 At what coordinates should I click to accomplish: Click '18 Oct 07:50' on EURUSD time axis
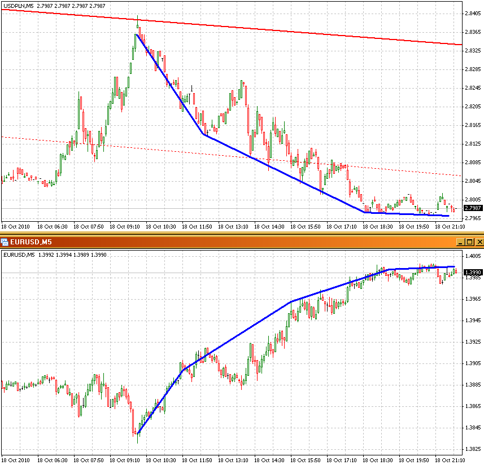(89, 460)
